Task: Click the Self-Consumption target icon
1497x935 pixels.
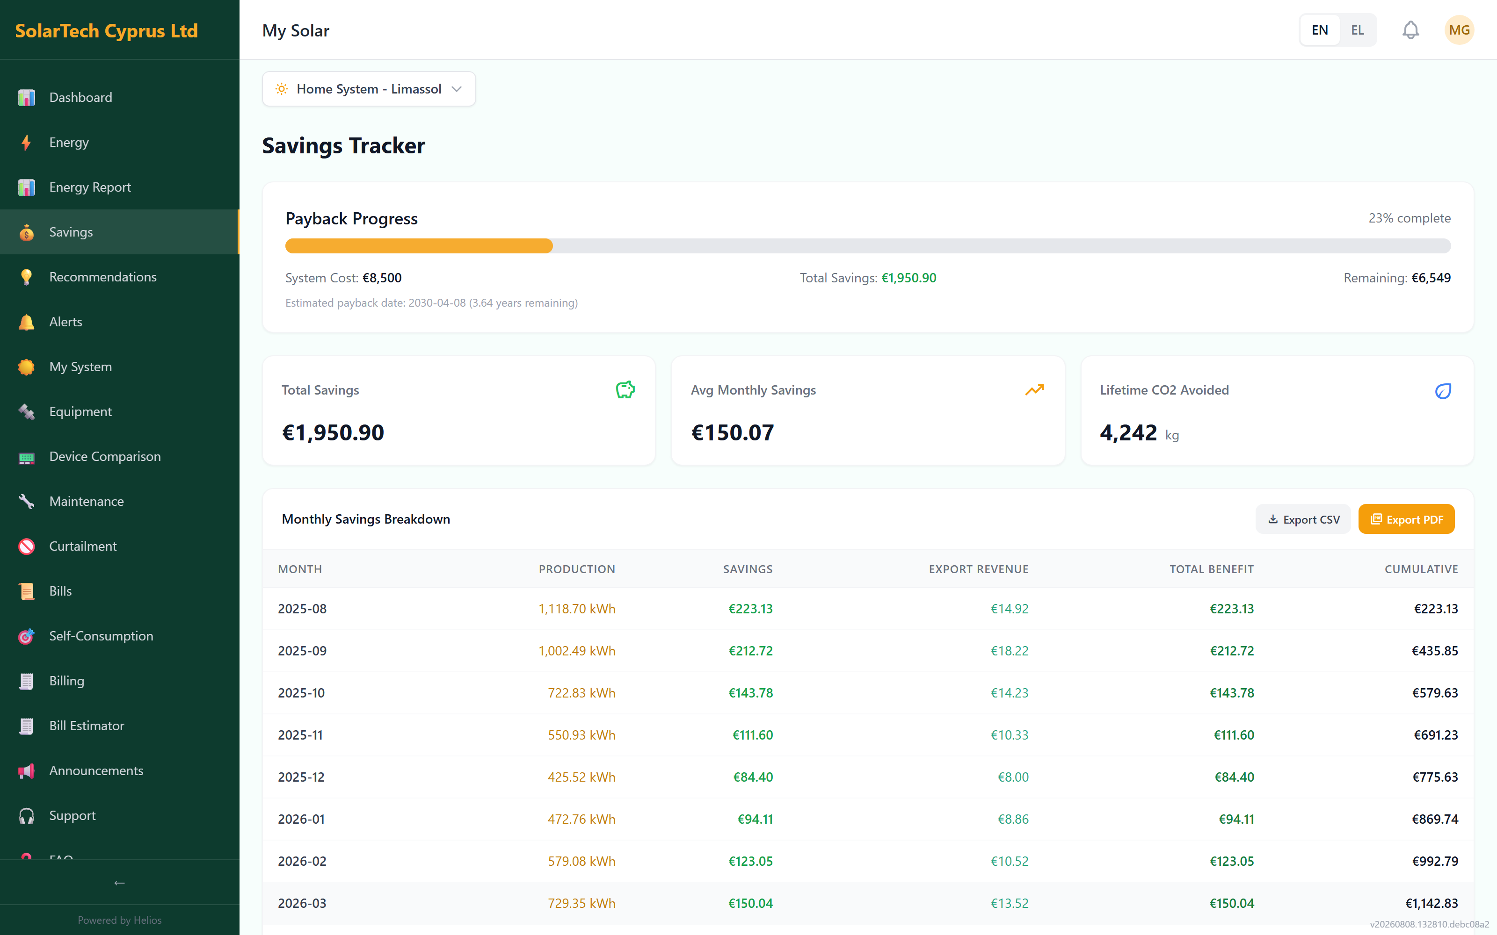Action: pos(26,636)
